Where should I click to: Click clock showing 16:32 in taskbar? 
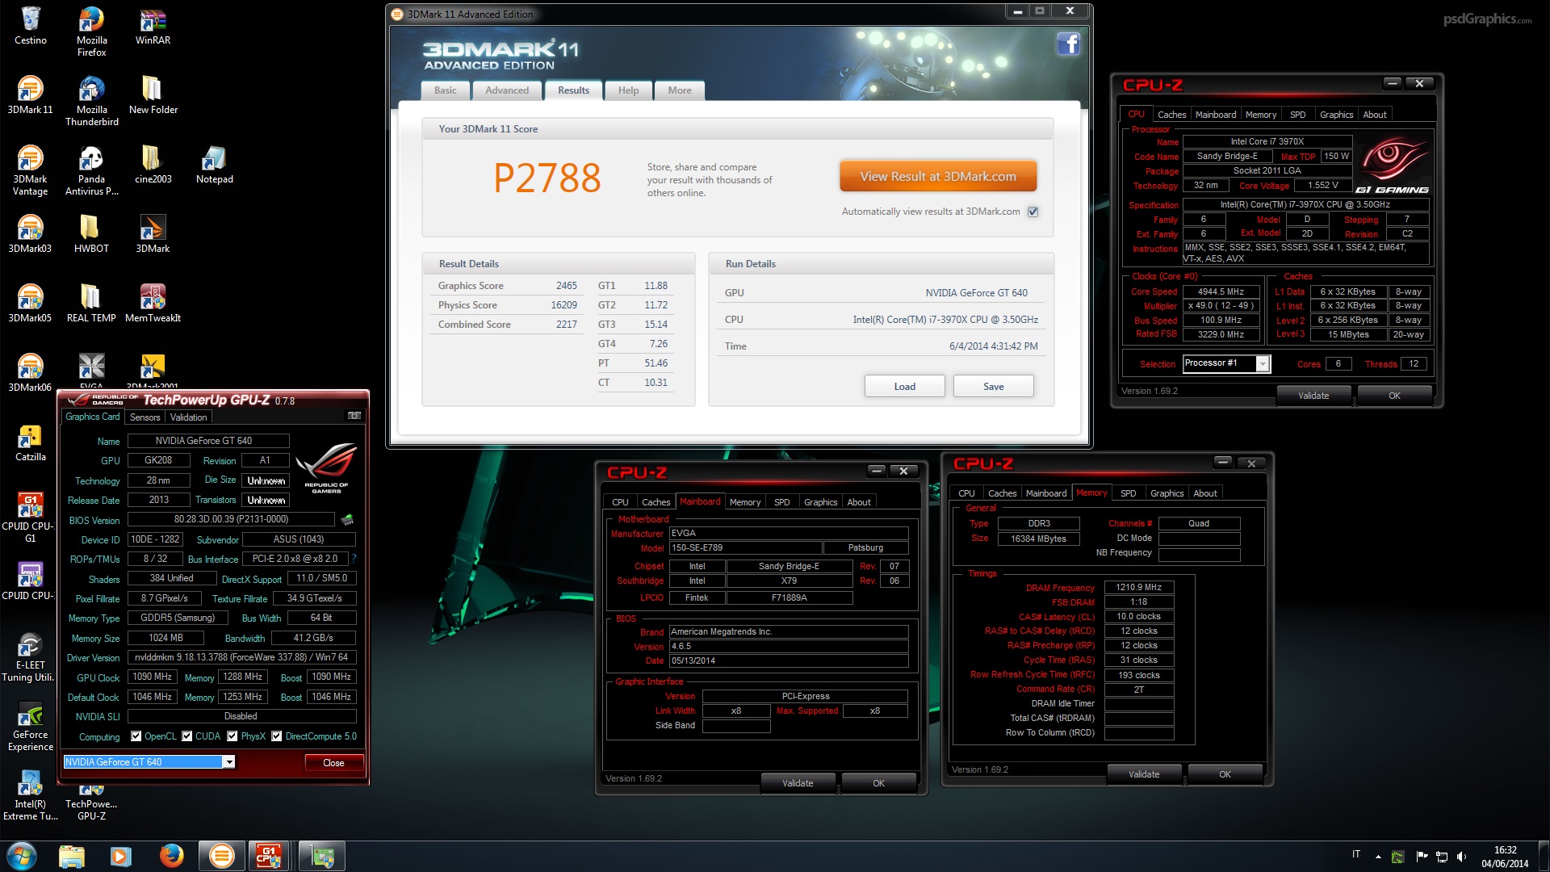[x=1505, y=850]
